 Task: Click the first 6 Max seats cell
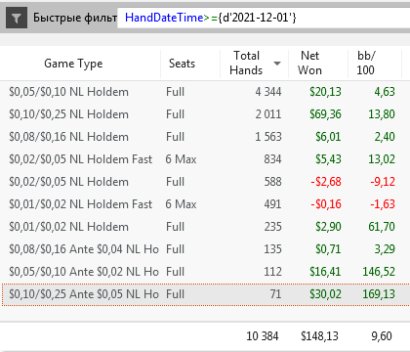coord(182,159)
